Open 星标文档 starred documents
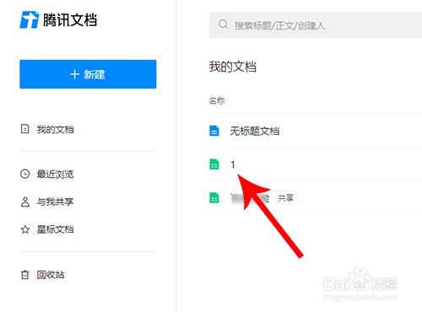The width and height of the screenshot is (422, 312). 56,229
